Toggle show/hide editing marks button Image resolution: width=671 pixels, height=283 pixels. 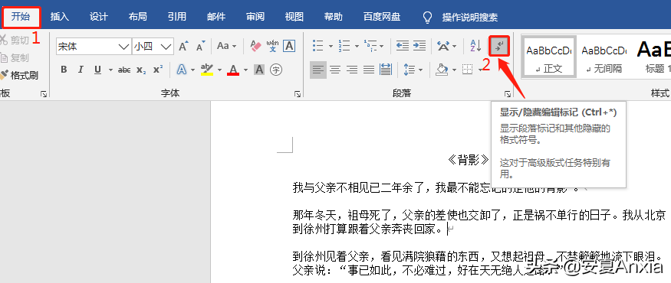(x=499, y=46)
